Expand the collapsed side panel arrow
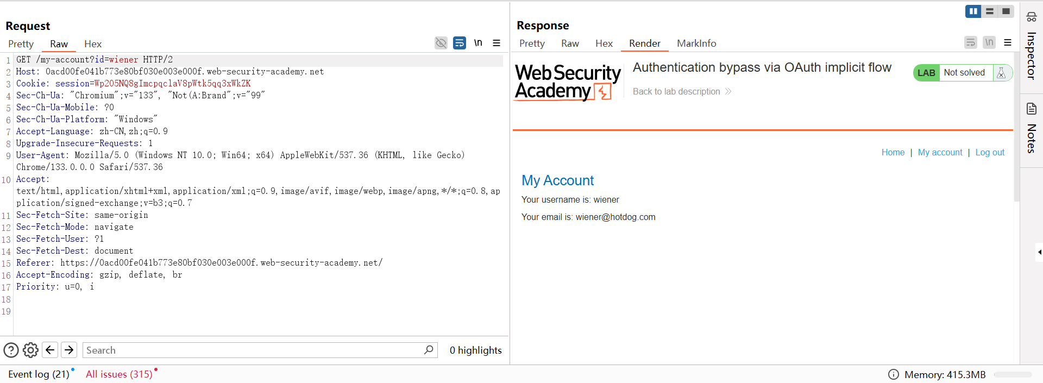 (x=1039, y=252)
